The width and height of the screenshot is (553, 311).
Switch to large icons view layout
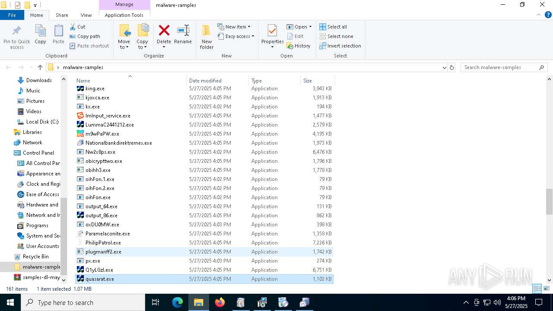547,289
